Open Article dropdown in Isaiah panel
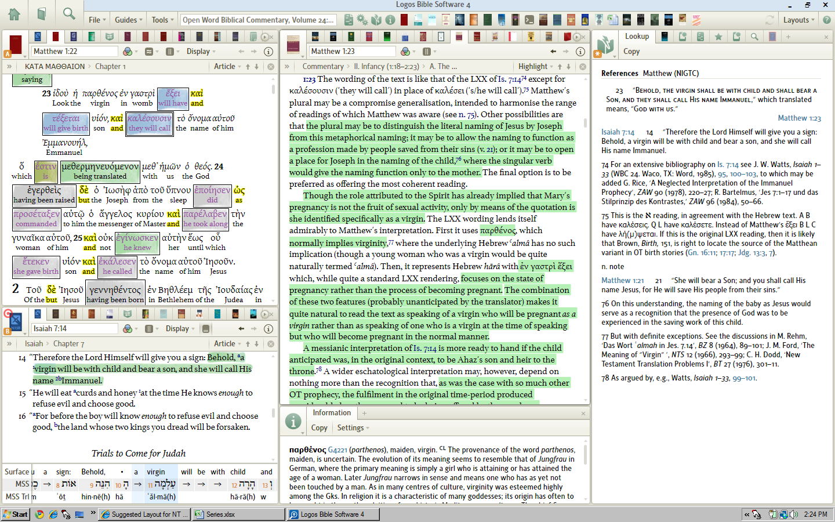 pos(227,344)
